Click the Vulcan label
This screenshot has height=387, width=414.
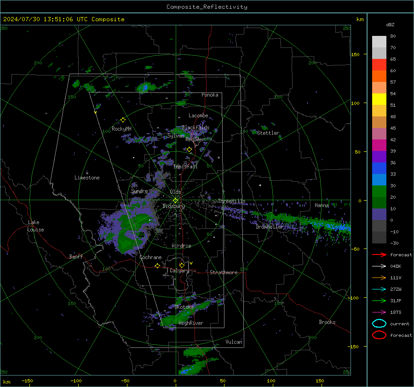tap(234, 342)
